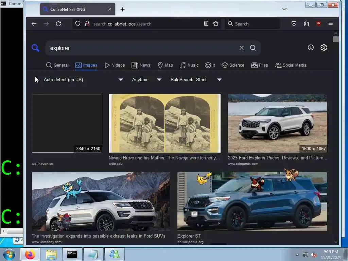The width and height of the screenshot is (348, 261).
Task: Open the Music category tab
Action: pos(189,65)
